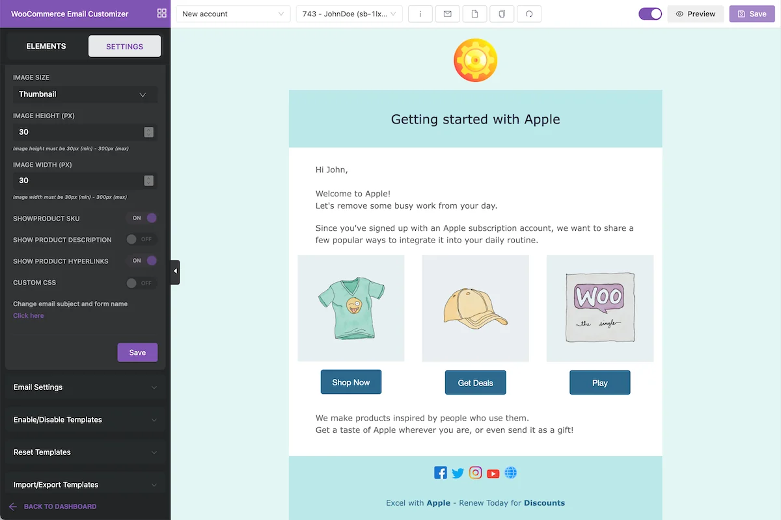Screen dimensions: 781x520
Task: Click the Facebook icon in email footer
Action: tap(441, 473)
